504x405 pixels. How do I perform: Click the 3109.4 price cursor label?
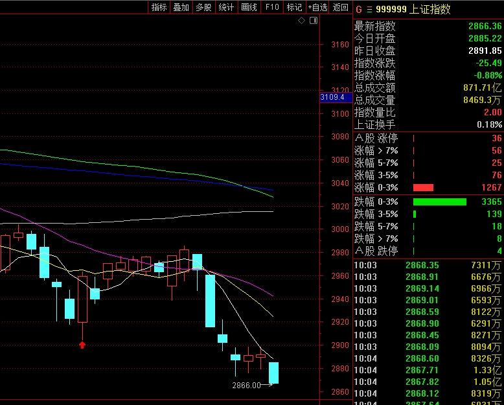point(336,97)
